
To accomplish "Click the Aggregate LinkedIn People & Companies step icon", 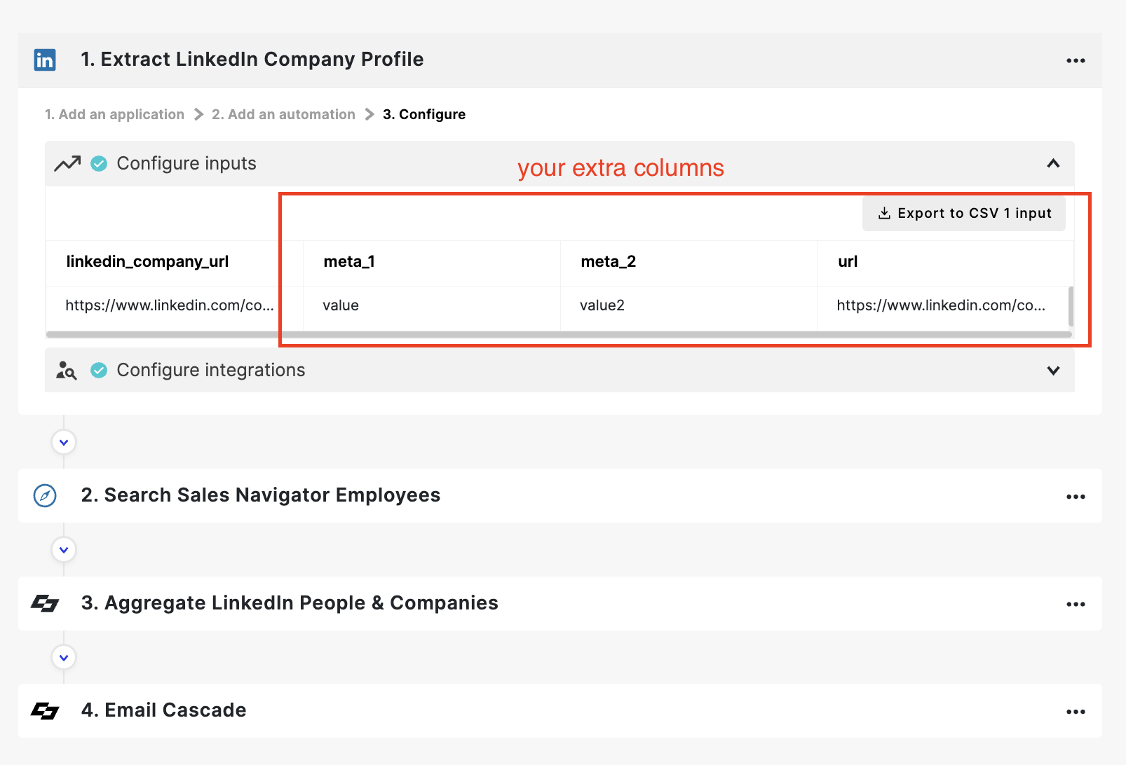I will click(x=45, y=603).
